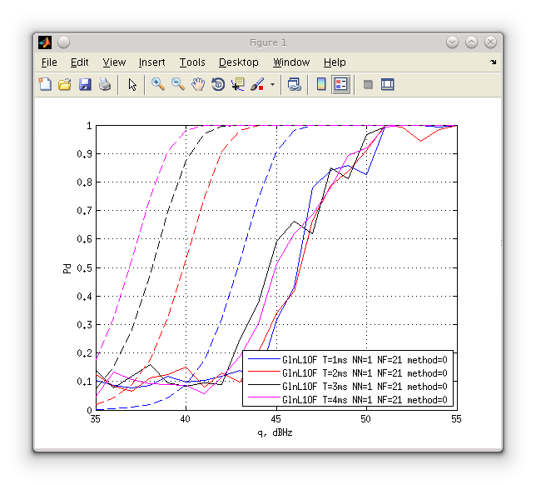Select the Pan hand tool
The image size is (536, 485).
(198, 84)
